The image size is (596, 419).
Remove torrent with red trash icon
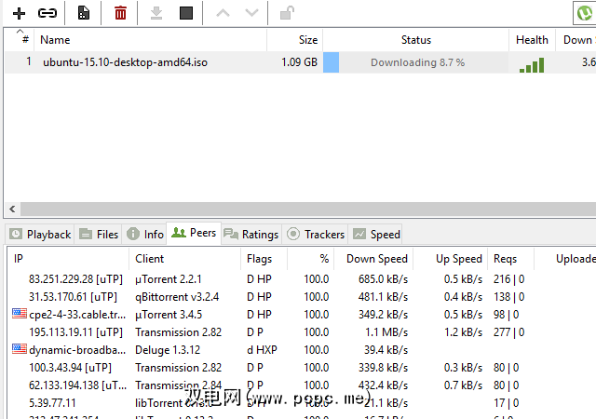(x=120, y=13)
